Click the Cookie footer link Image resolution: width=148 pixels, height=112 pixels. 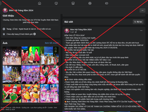click(x=50, y=107)
